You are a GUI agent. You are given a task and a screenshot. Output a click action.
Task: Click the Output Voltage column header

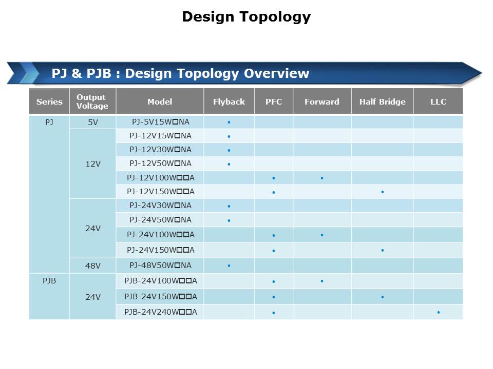click(x=92, y=101)
